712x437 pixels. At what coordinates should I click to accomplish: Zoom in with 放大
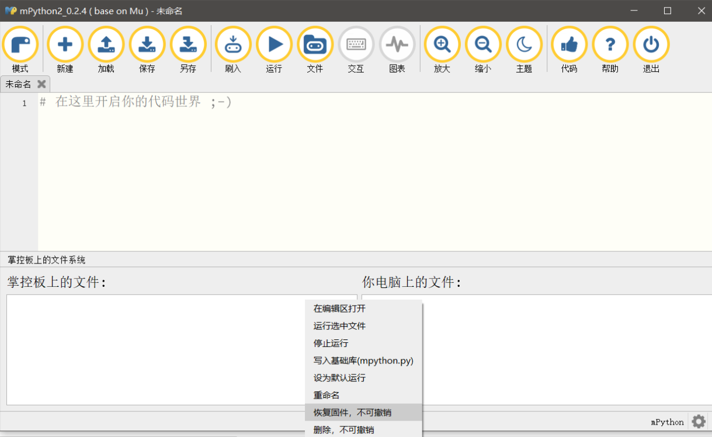pyautogui.click(x=442, y=50)
